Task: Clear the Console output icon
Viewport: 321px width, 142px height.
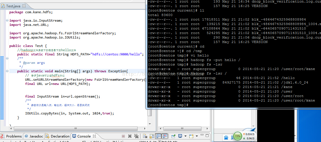Action: (145, 136)
